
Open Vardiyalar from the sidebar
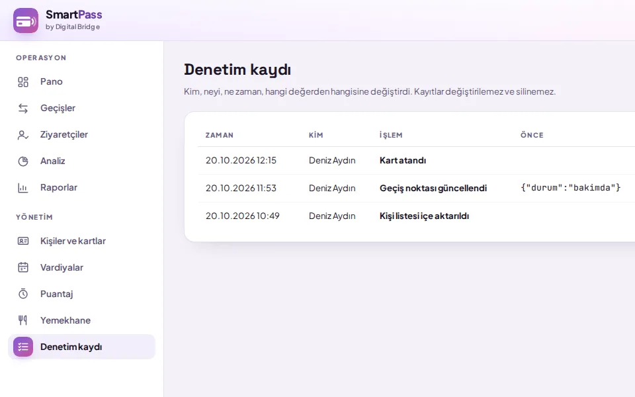pos(81,267)
